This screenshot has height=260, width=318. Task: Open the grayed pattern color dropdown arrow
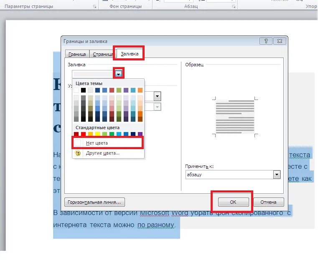pyautogui.click(x=158, y=107)
